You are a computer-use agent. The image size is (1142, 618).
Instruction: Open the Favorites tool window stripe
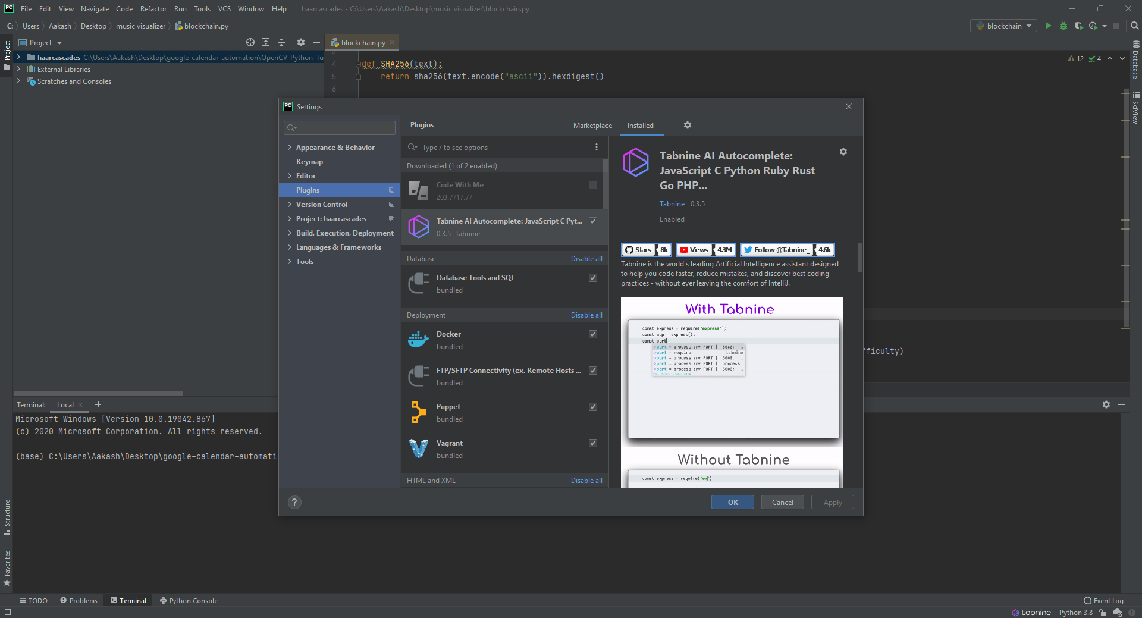point(7,568)
